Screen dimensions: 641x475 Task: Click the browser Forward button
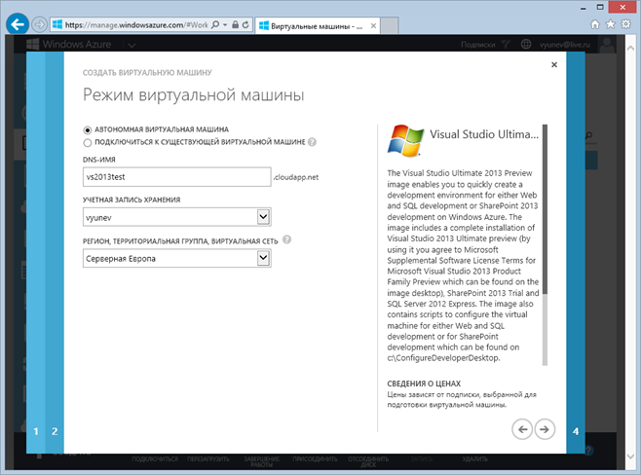click(x=39, y=24)
